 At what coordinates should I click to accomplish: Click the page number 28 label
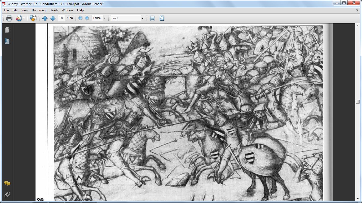[x=40, y=200]
